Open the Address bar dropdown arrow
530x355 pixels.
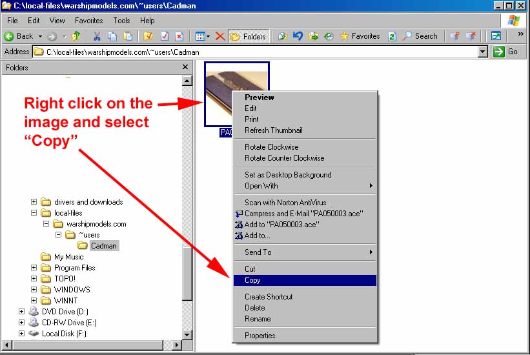click(482, 52)
